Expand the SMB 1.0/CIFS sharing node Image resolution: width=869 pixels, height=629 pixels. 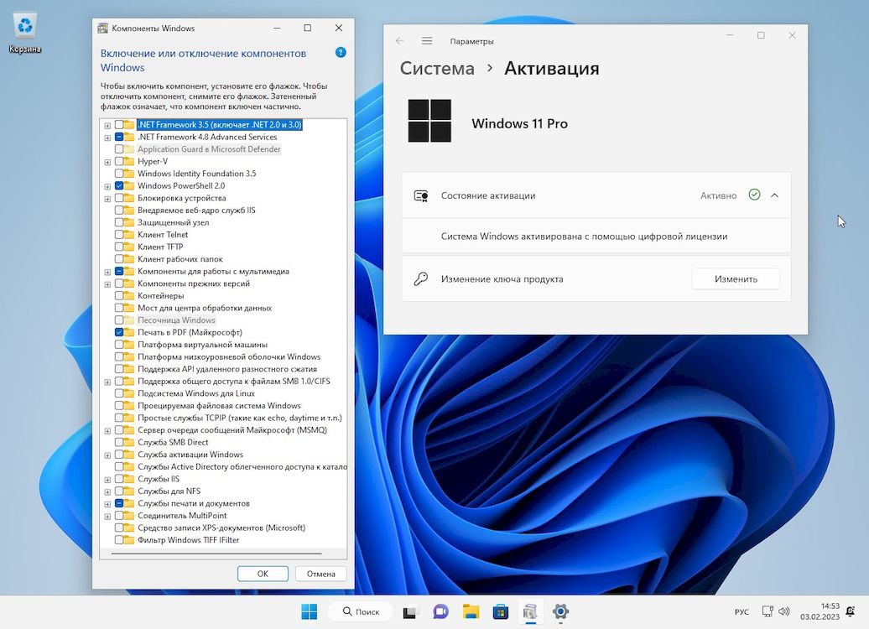coord(107,382)
